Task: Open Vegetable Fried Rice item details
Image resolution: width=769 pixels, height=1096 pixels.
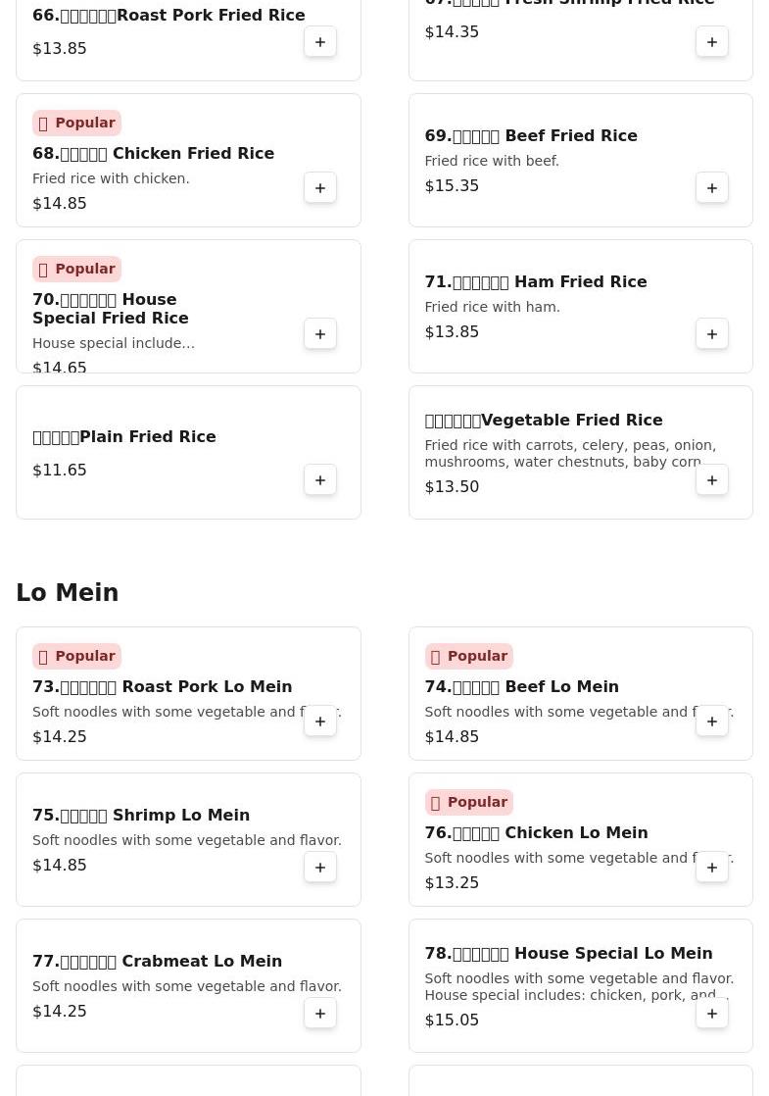Action: click(544, 421)
